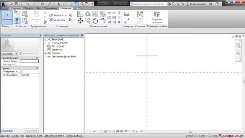Activate the Move tool cross-arrows icon

point(80,21)
